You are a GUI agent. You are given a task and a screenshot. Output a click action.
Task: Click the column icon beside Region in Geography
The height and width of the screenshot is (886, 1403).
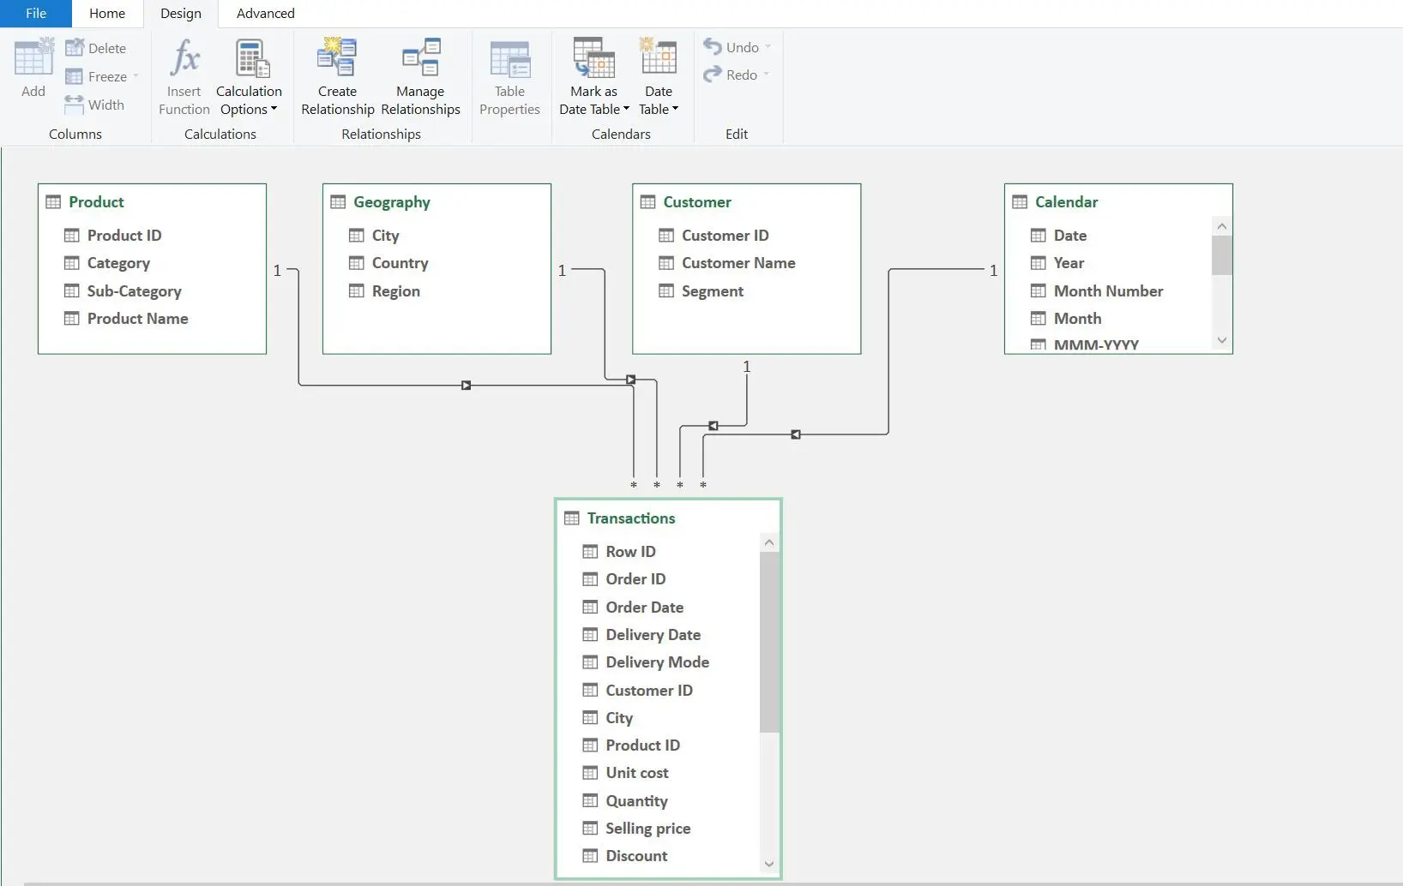pos(357,290)
